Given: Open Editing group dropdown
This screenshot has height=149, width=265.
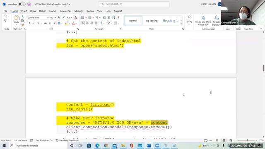Looking at the screenshot, I should coord(189,21).
